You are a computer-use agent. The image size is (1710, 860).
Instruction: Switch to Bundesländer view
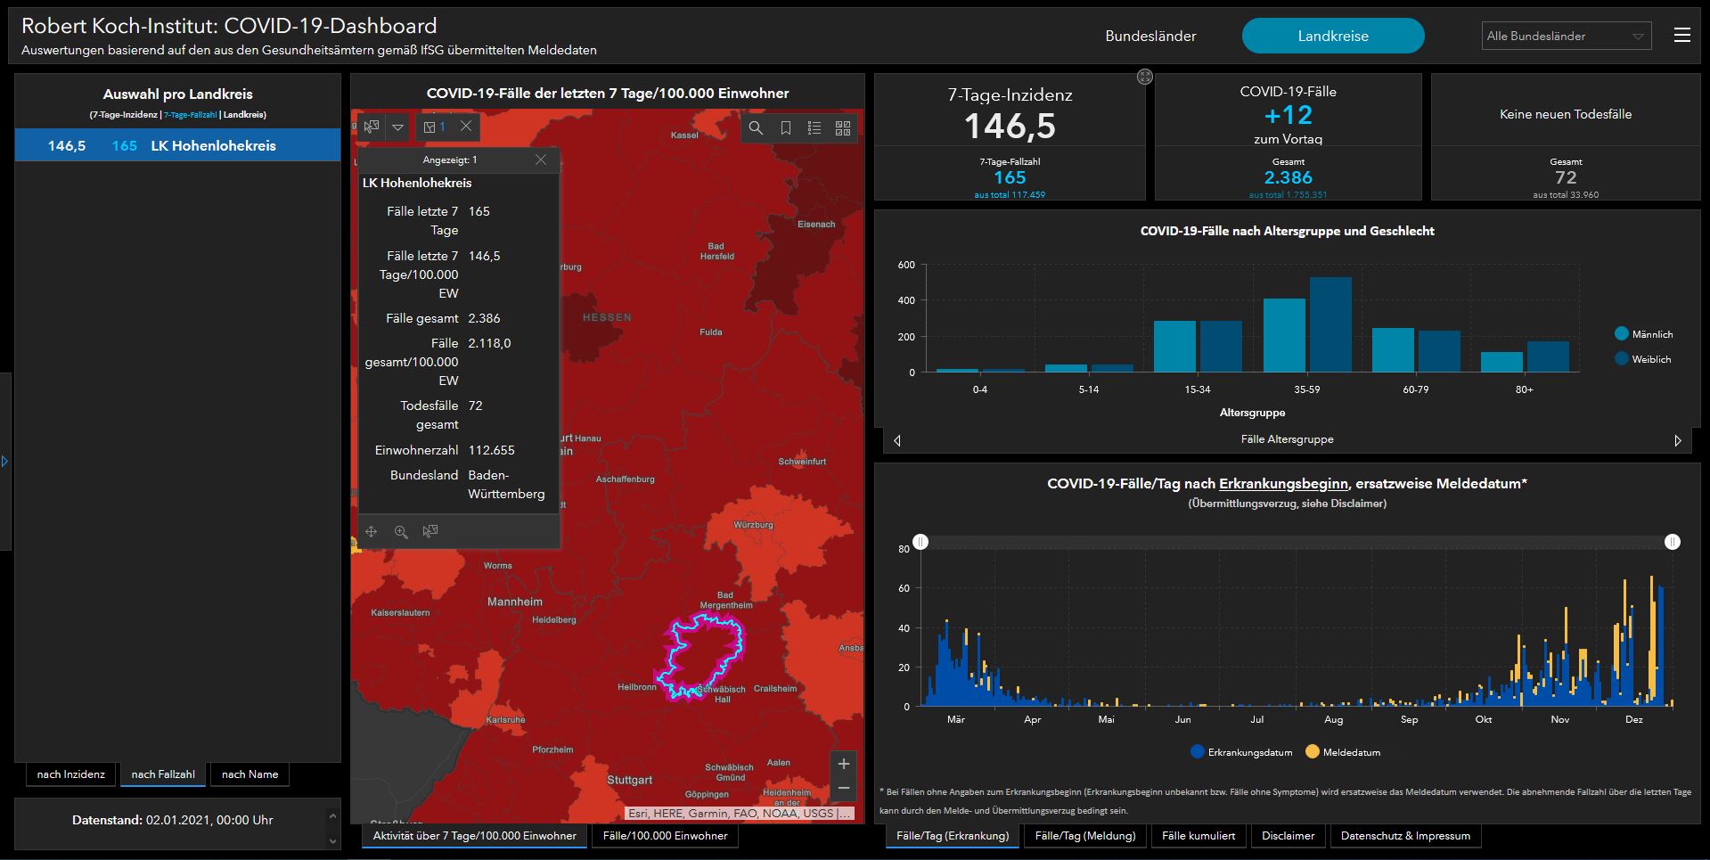[x=1150, y=37]
